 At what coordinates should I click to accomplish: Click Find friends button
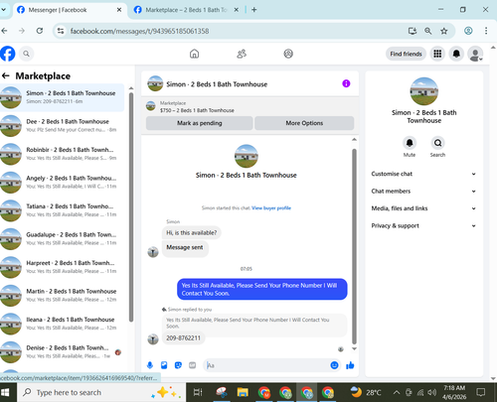pyautogui.click(x=406, y=54)
